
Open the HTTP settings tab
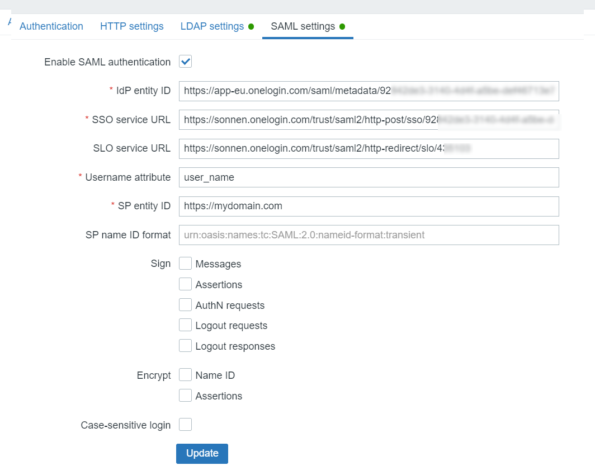coord(132,26)
